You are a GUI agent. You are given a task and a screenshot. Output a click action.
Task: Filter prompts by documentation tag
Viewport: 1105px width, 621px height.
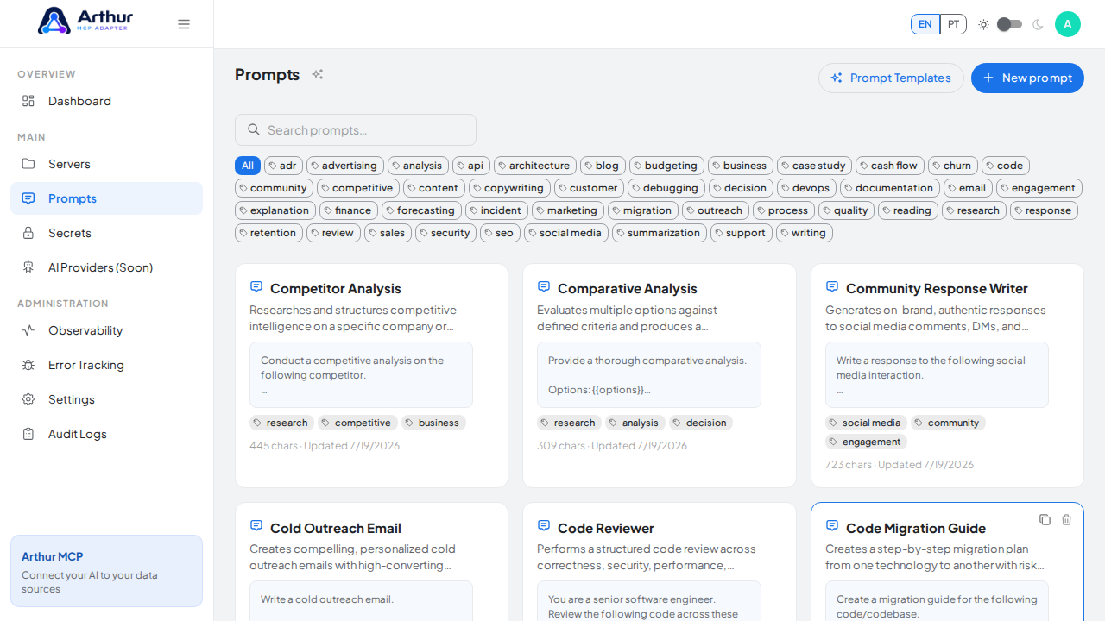[890, 188]
